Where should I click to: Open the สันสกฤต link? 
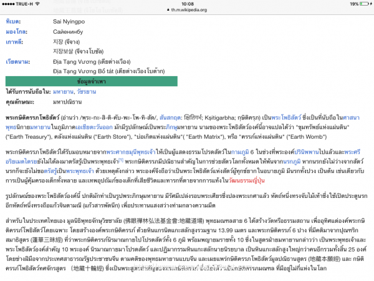[170, 117]
